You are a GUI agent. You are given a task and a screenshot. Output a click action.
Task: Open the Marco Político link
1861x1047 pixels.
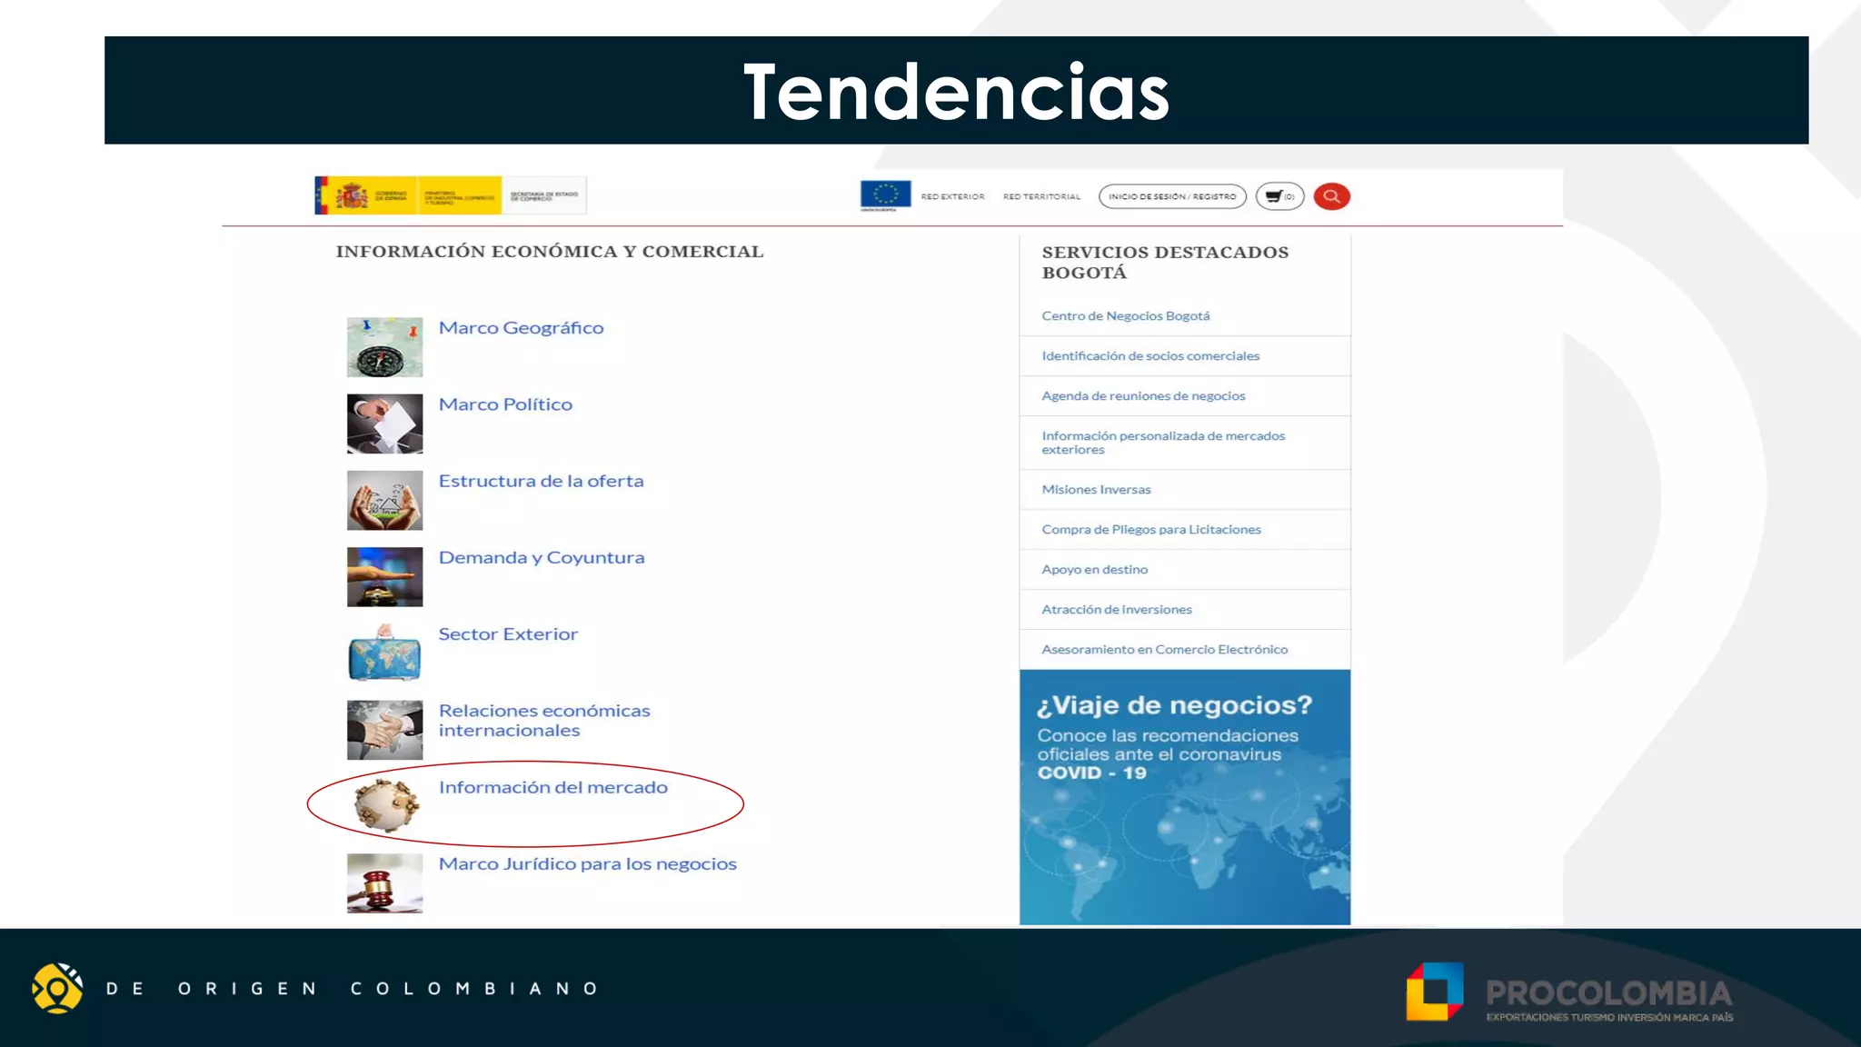coord(505,404)
